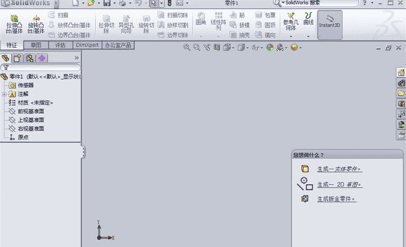The height and width of the screenshot is (247, 406).
Task: Open the PropertyManager tab
Action: click(17, 58)
